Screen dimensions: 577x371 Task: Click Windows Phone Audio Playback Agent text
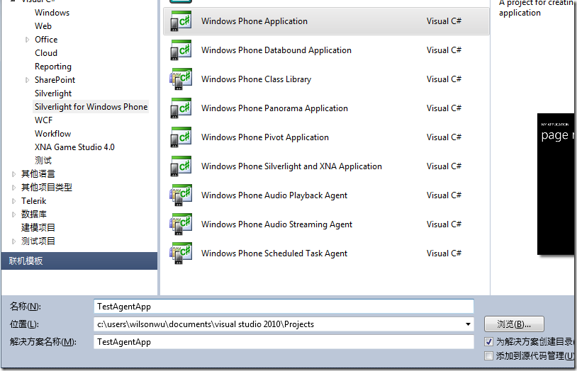[x=274, y=195]
